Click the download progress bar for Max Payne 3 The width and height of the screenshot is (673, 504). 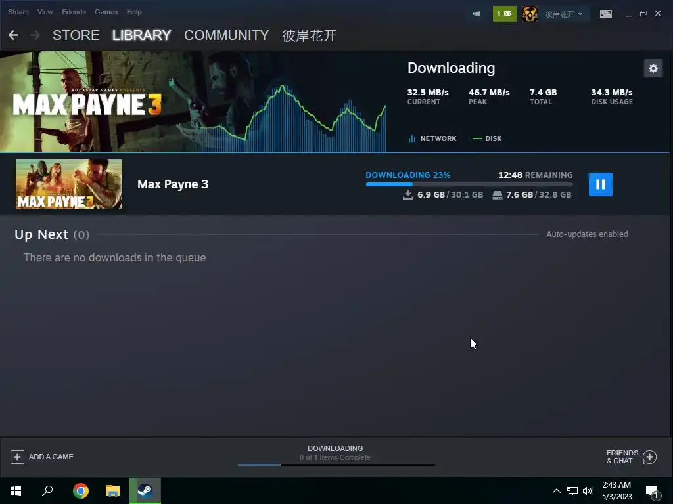469,184
